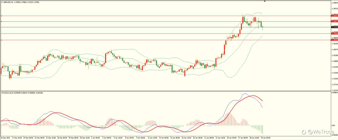
Task: Click the 12 Jan 16:00 time label
Action: tap(153, 138)
